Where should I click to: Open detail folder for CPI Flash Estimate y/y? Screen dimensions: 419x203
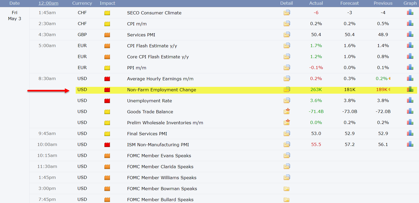287,46
